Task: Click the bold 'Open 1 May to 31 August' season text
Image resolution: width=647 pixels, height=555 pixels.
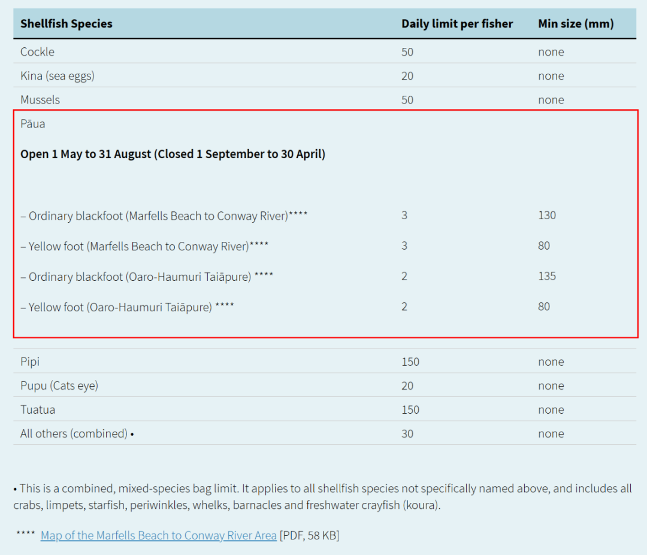Action: click(173, 154)
